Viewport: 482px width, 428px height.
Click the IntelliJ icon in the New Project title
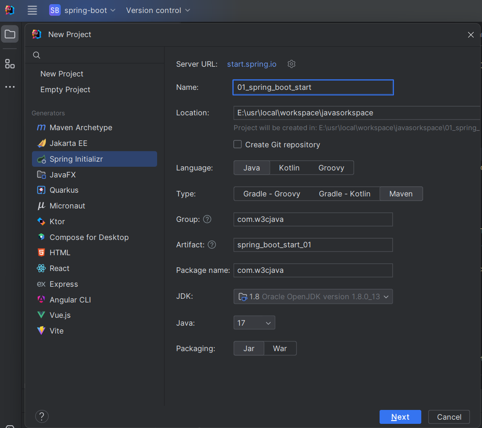tap(37, 34)
